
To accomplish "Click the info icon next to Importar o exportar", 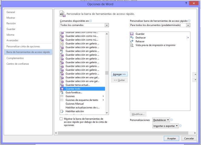I will [x=180, y=126].
